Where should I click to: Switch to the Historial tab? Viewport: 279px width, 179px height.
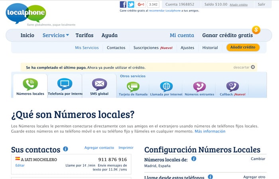(x=210, y=48)
